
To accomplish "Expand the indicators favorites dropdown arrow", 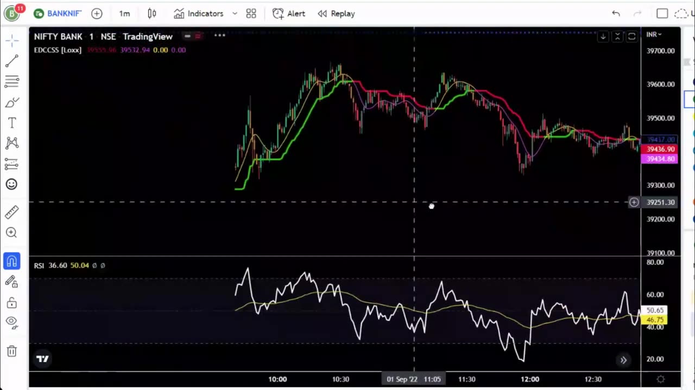I will 235,14.
